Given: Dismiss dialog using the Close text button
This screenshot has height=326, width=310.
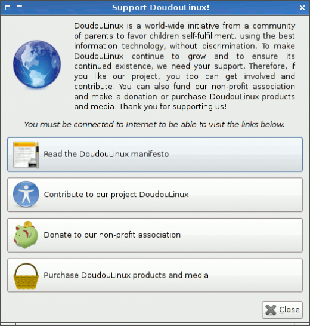Looking at the screenshot, I should (x=282, y=310).
